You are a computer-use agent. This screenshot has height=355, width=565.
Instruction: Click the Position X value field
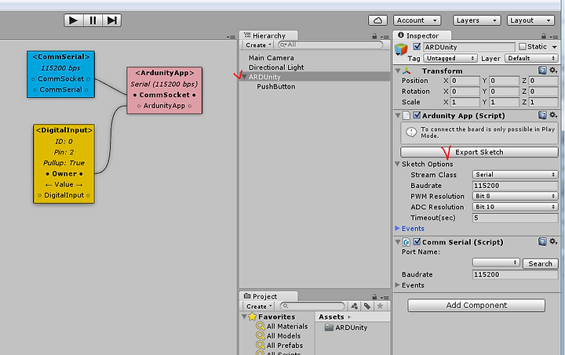pos(465,81)
